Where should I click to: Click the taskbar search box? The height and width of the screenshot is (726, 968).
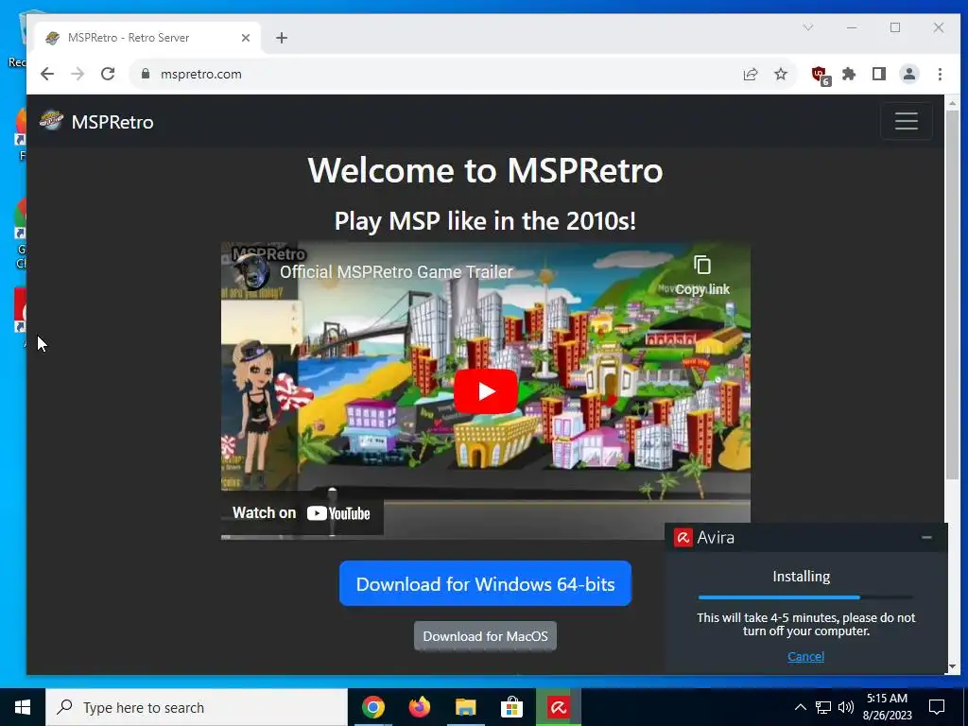[x=197, y=707]
